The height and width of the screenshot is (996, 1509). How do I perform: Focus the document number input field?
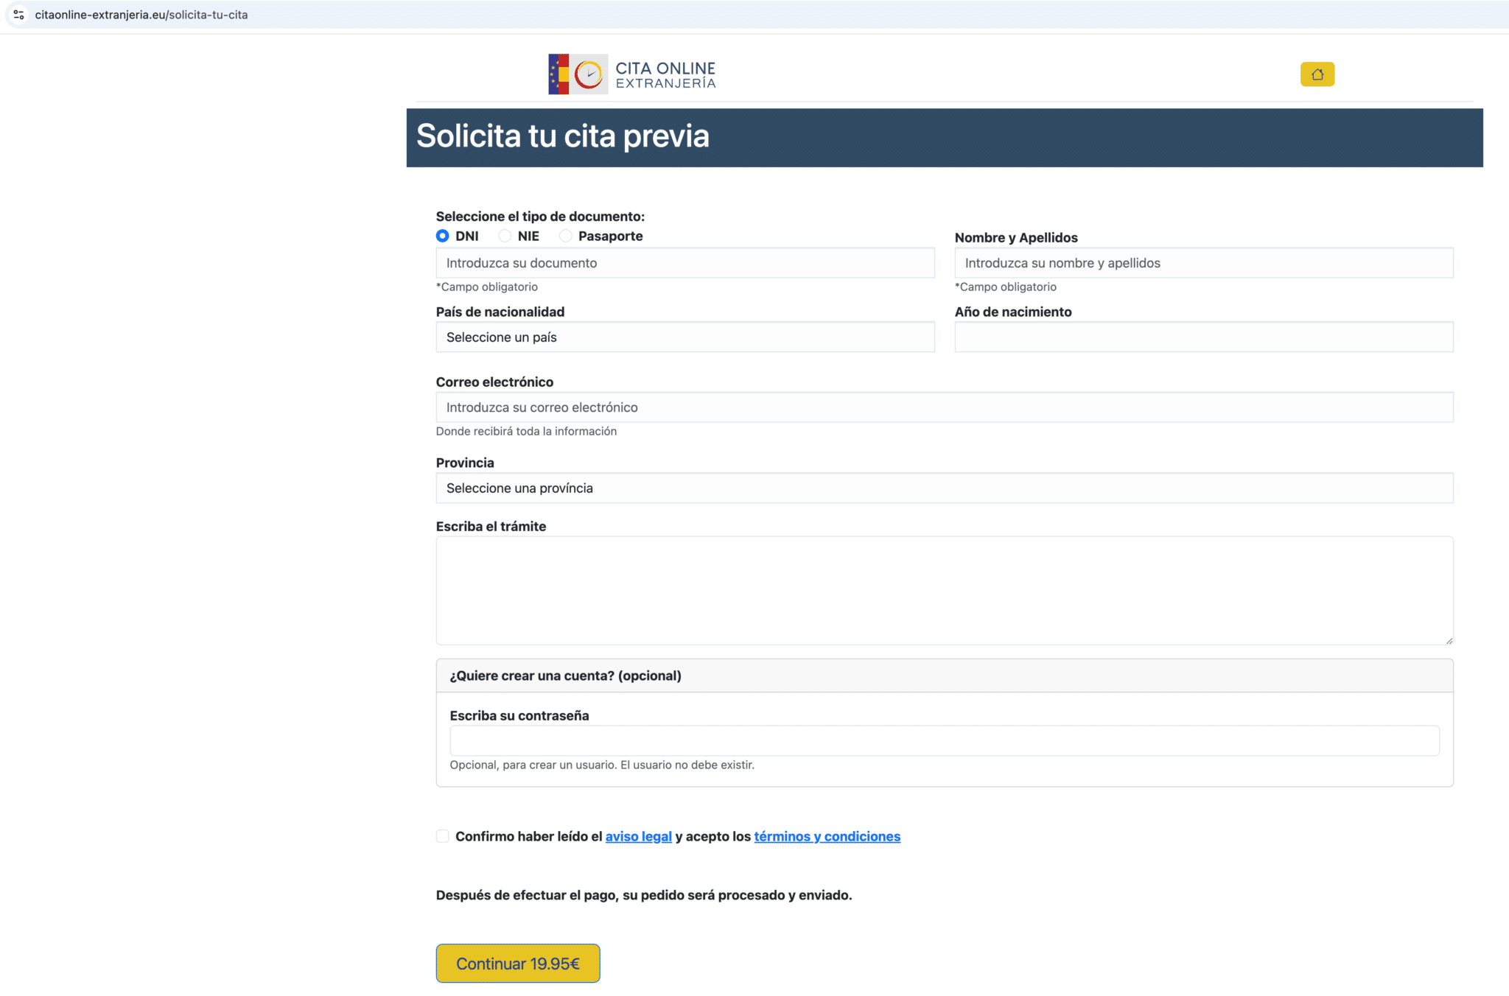point(685,263)
